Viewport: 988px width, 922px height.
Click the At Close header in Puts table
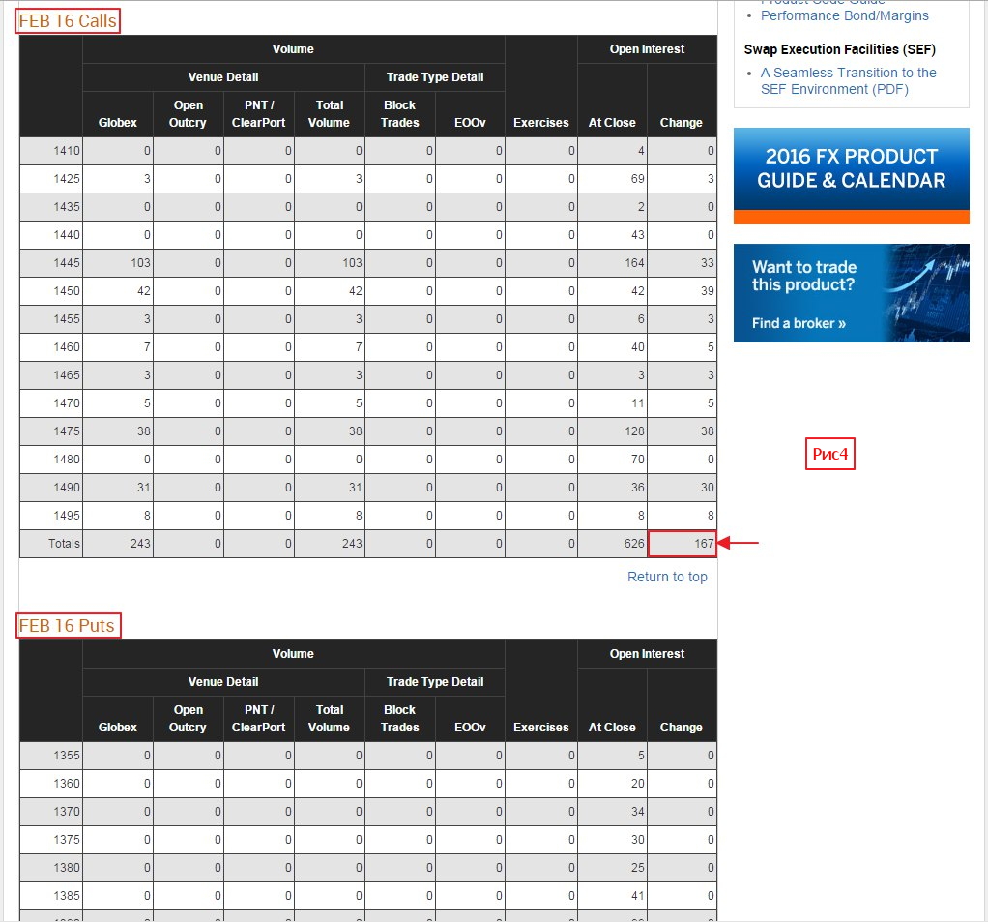612,728
